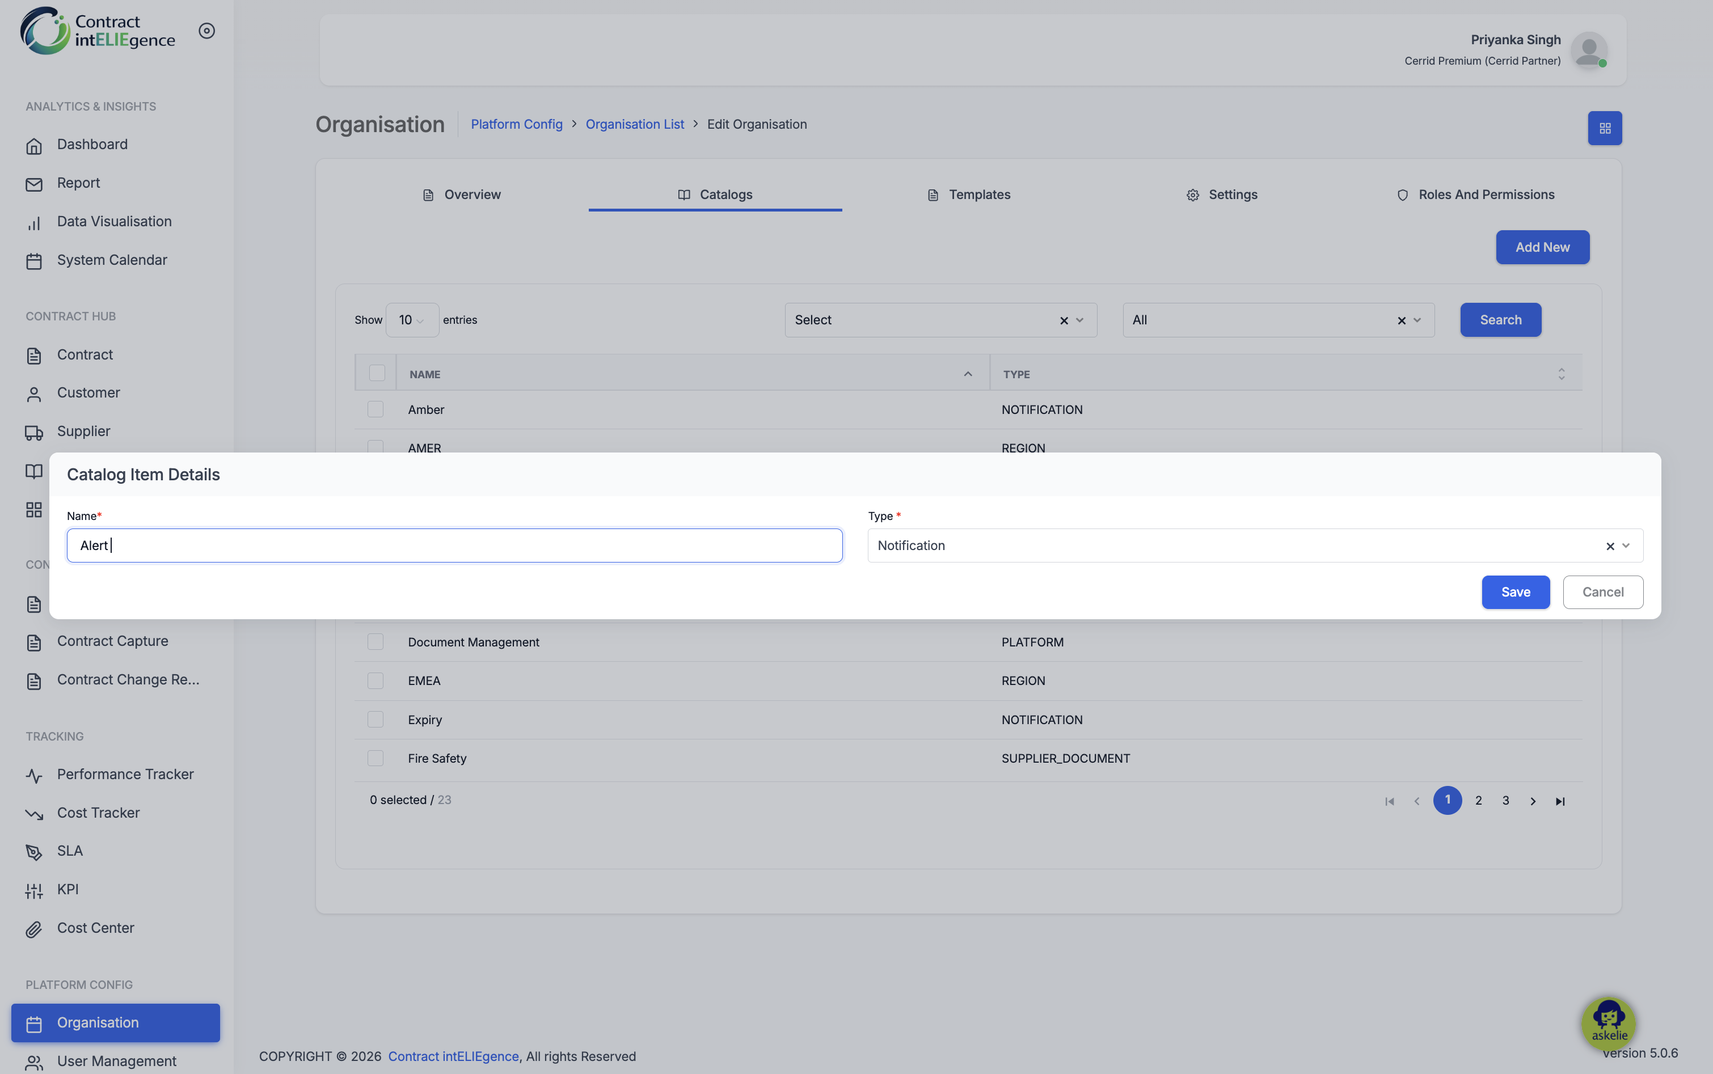The height and width of the screenshot is (1074, 1713).
Task: Jump to first page arrow
Action: [1390, 801]
